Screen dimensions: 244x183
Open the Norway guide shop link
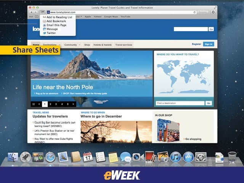[85, 93]
